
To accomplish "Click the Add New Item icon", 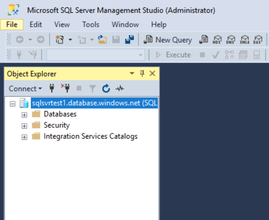I will tap(81, 39).
